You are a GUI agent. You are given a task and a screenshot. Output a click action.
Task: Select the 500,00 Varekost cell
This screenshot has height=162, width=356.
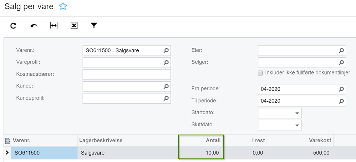click(300, 153)
